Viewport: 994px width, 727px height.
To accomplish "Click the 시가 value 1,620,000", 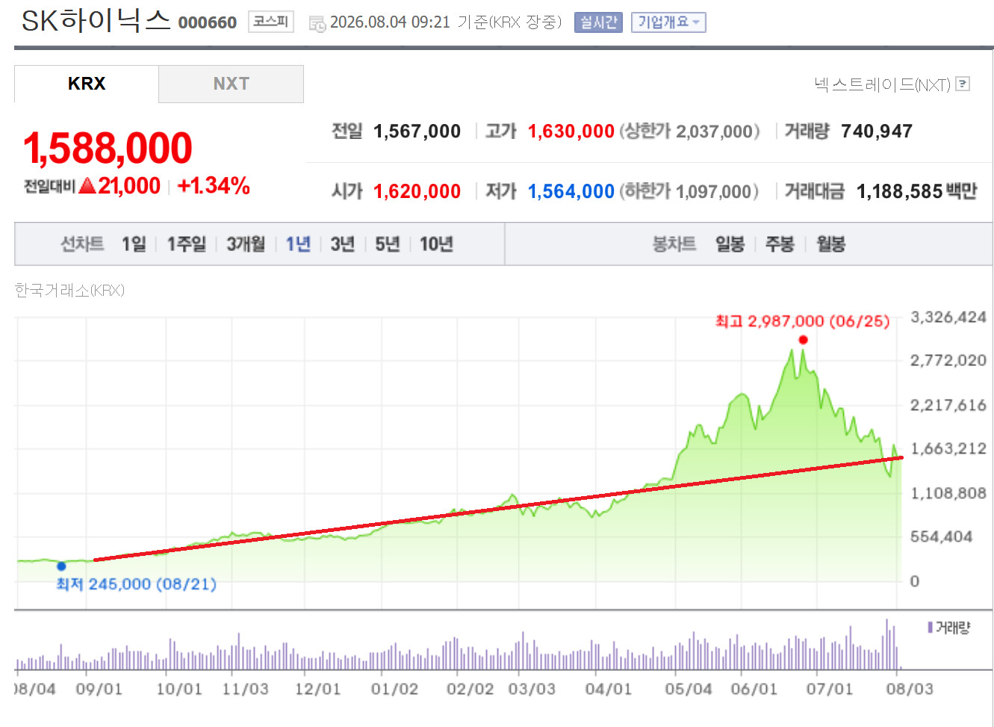I will click(417, 192).
